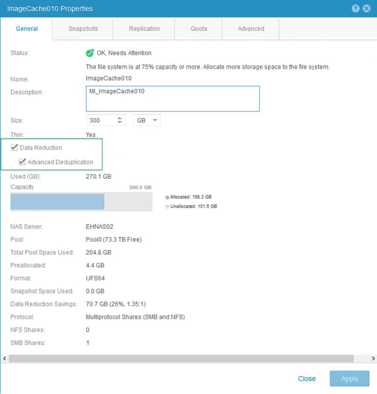The width and height of the screenshot is (377, 394).
Task: Click the horizontal scrollbar thumb
Action: [181, 359]
